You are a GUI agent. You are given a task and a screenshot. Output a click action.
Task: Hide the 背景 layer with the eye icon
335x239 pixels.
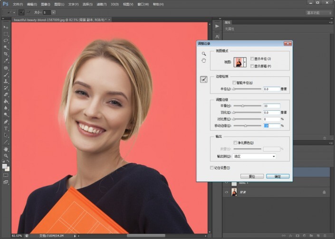[x=226, y=192]
